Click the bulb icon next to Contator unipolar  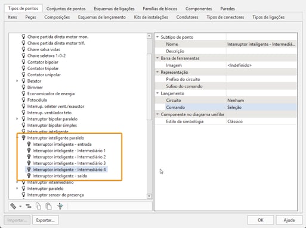tap(23, 74)
